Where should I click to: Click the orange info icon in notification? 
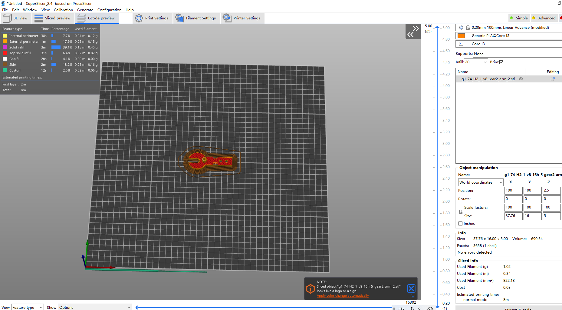pos(311,289)
